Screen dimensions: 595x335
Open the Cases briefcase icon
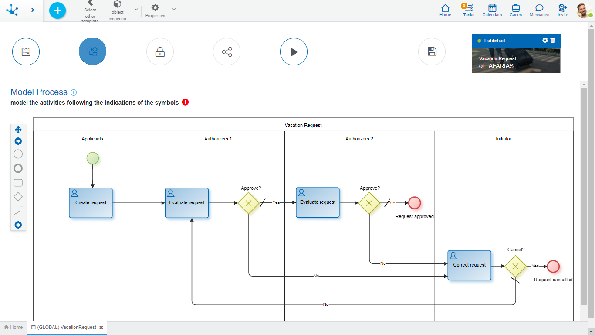516,10
